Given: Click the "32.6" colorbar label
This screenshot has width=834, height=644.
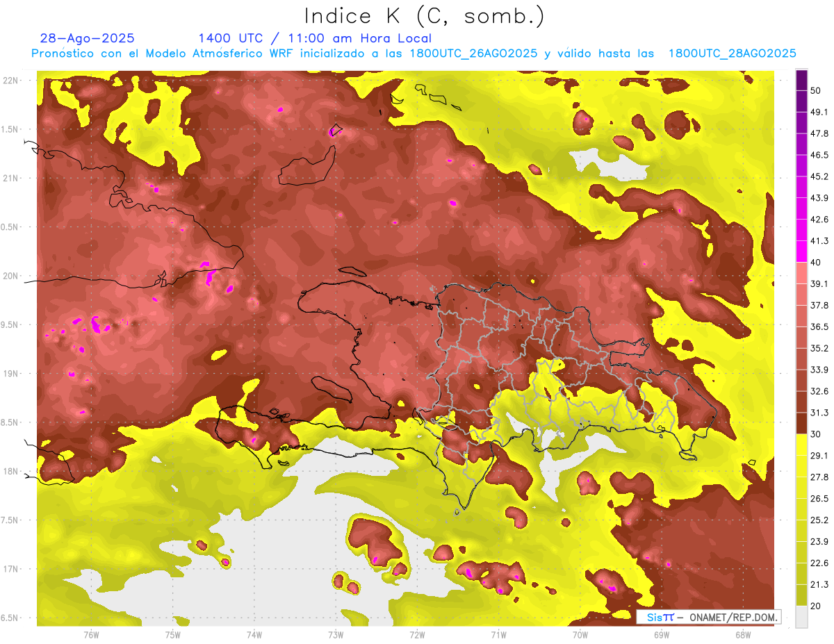Looking at the screenshot, I should [x=819, y=391].
